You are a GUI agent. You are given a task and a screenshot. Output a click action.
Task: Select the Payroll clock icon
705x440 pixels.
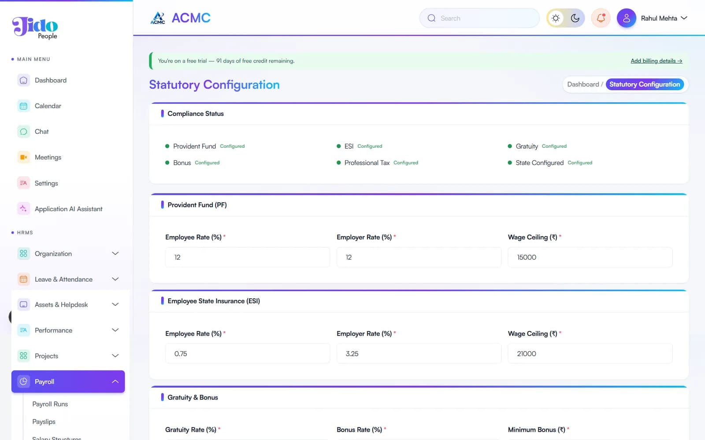23,381
